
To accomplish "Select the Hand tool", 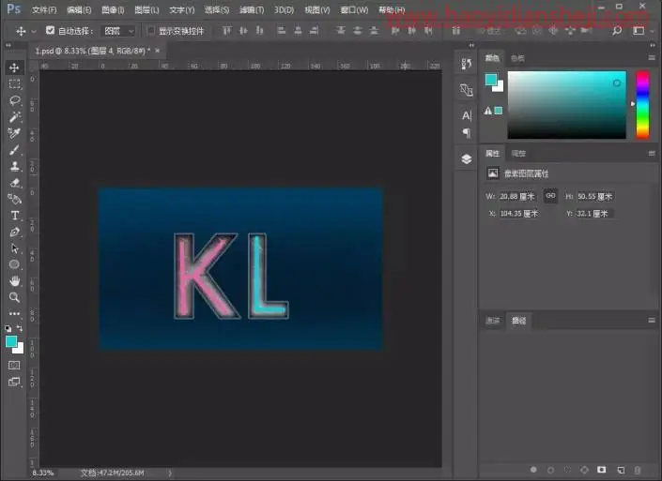I will 14,280.
